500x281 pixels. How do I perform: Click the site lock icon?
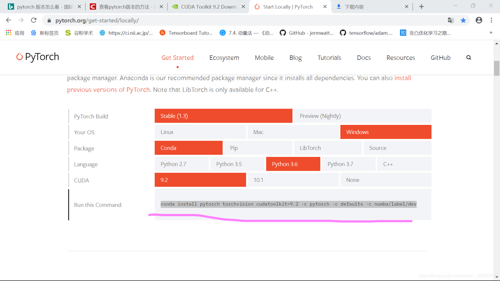click(x=49, y=21)
